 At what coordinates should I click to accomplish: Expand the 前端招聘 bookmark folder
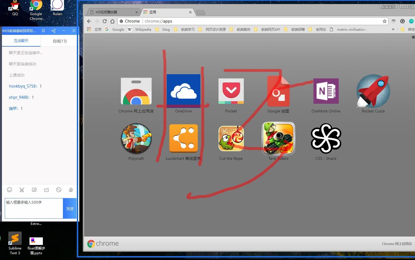click(x=294, y=29)
